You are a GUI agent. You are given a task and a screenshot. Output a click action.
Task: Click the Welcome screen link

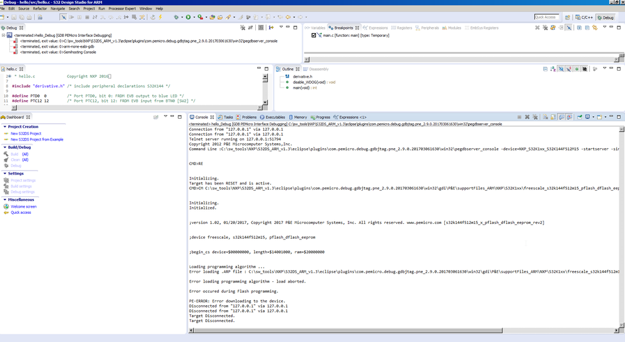[x=24, y=206]
